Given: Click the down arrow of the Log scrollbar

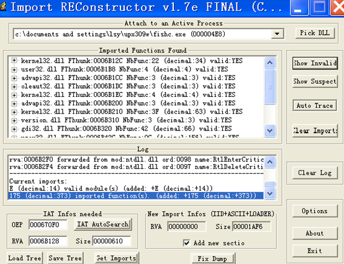Looking at the screenshot, I should click(x=269, y=194).
